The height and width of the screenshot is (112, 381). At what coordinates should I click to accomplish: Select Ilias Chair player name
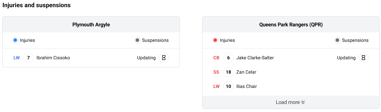[247, 87]
